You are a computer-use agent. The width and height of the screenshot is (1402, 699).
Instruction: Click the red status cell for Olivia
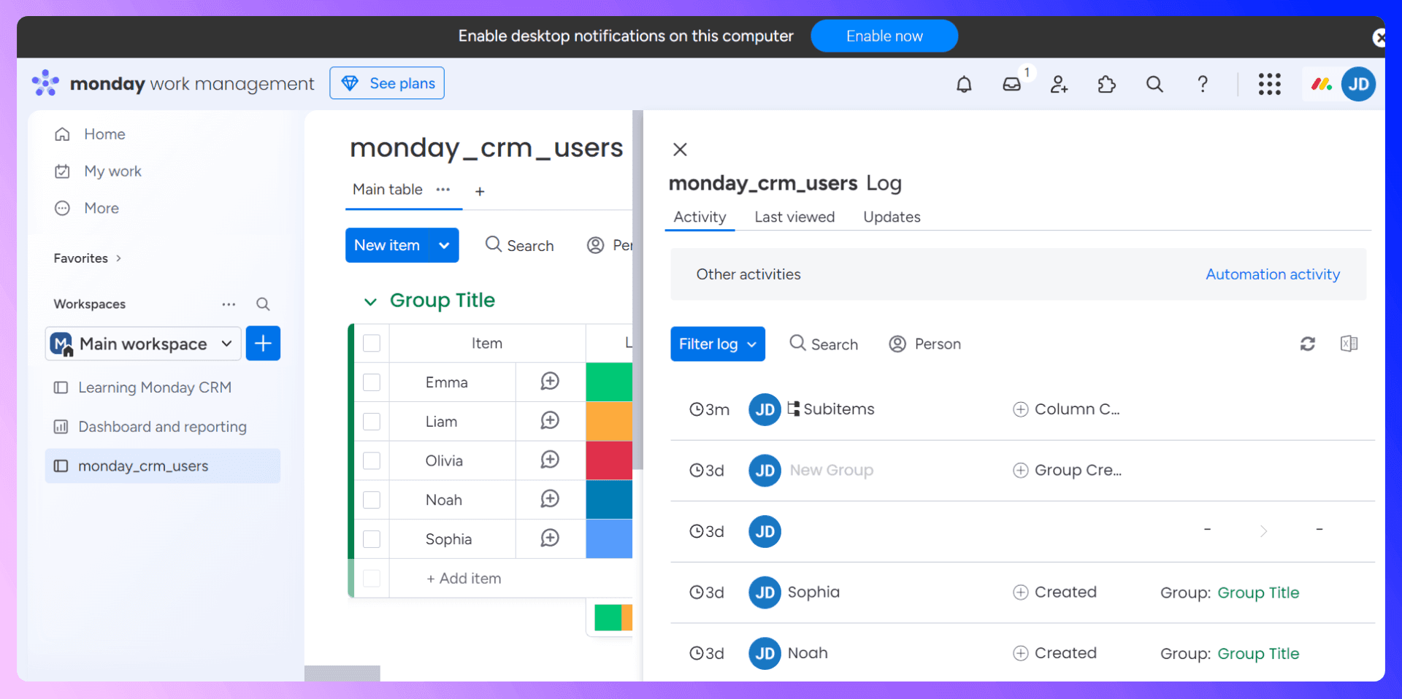[609, 460]
